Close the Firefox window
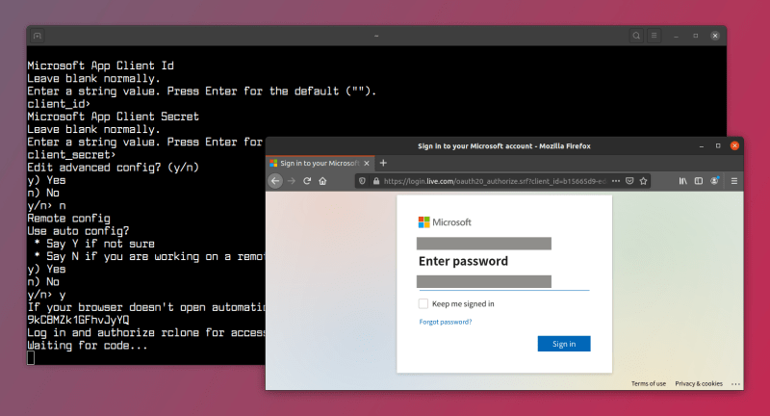The width and height of the screenshot is (770, 416). click(734, 145)
